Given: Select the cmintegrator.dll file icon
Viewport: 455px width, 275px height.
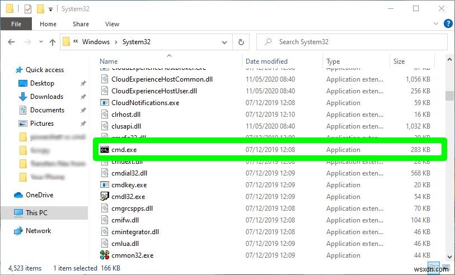Looking at the screenshot, I should 105,232.
